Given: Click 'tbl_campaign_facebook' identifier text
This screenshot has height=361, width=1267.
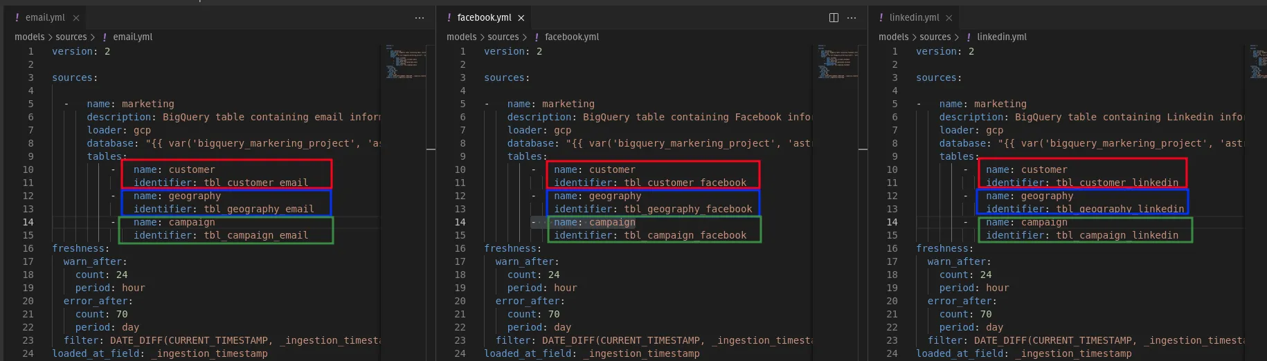Looking at the screenshot, I should point(685,236).
